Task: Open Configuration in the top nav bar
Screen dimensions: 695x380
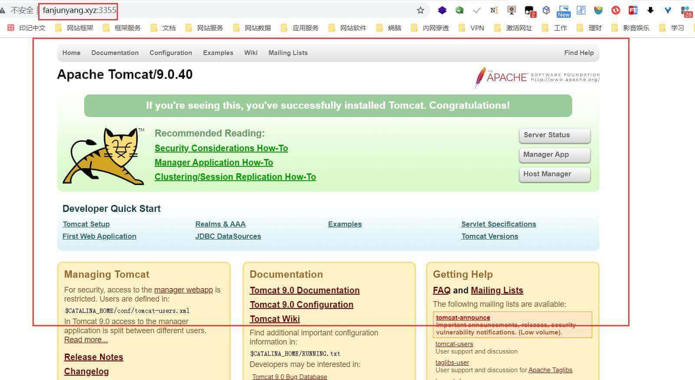Action: pos(171,53)
